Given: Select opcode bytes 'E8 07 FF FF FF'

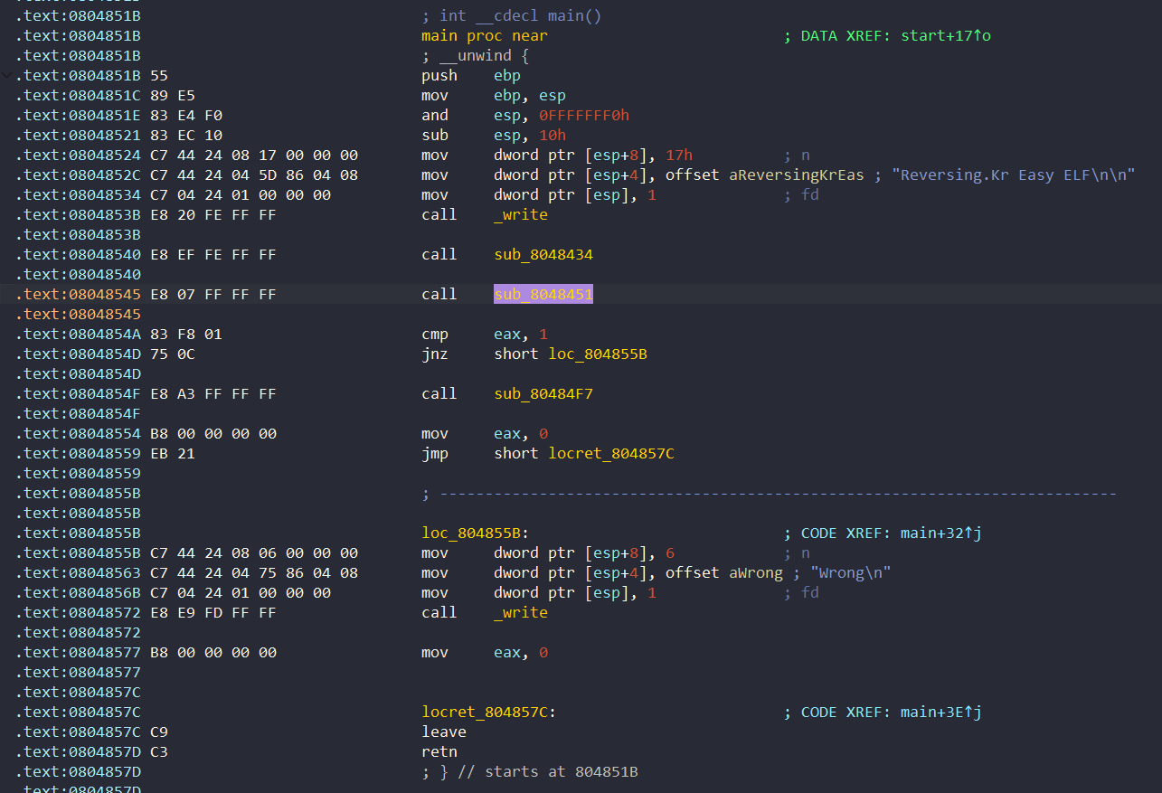Looking at the screenshot, I should pyautogui.click(x=213, y=294).
